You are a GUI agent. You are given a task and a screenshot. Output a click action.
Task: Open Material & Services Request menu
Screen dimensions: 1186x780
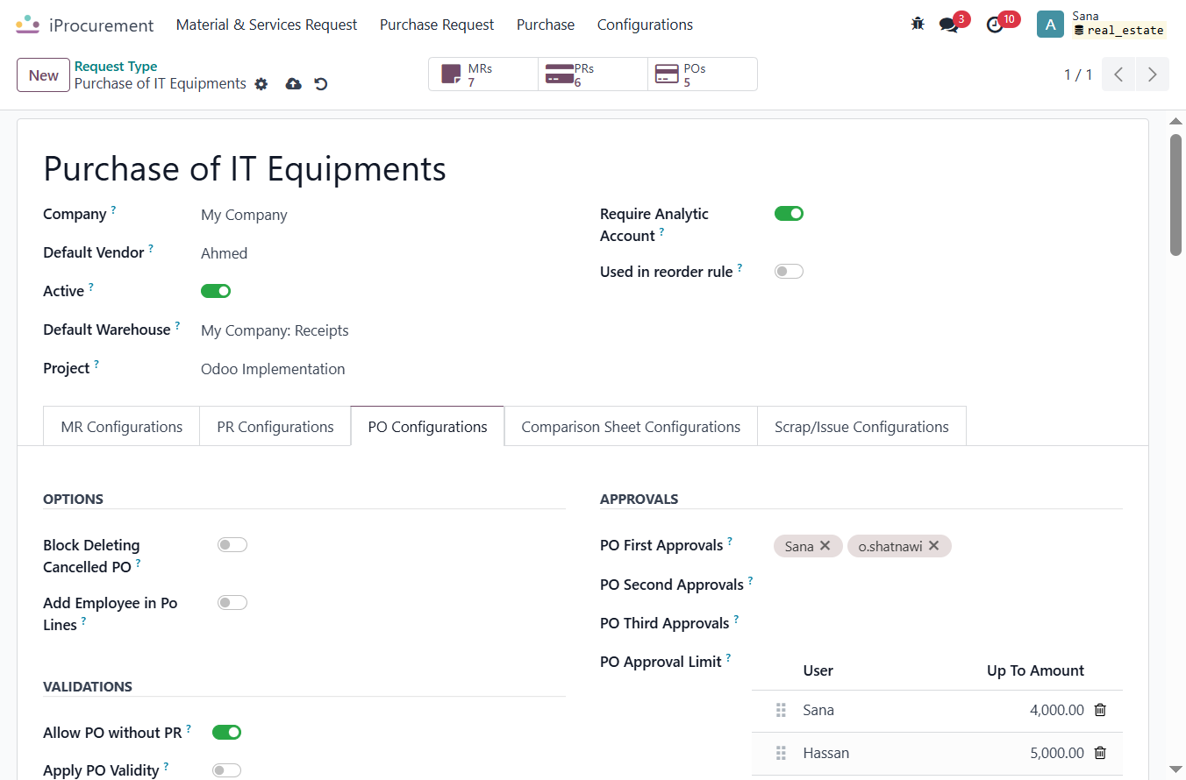pos(267,25)
